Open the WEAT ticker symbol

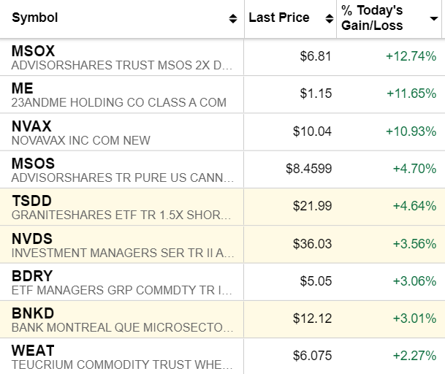[x=33, y=351]
